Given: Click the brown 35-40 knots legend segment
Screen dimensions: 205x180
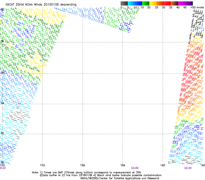Looking at the screenshot, I should point(175,3).
